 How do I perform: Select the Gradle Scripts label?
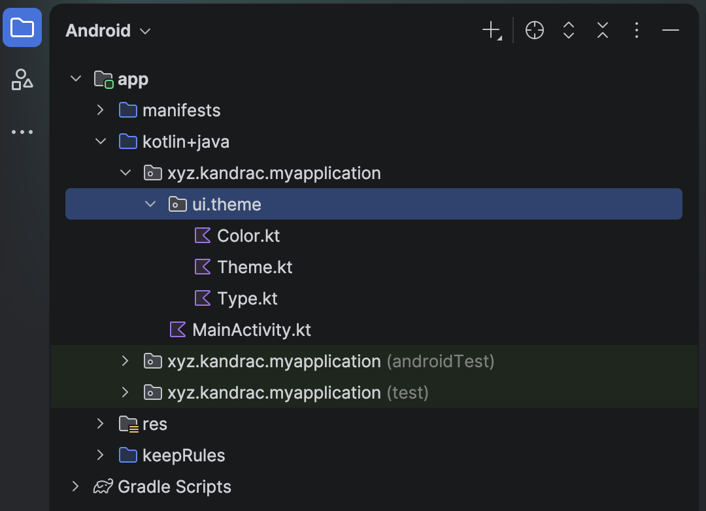pos(175,487)
